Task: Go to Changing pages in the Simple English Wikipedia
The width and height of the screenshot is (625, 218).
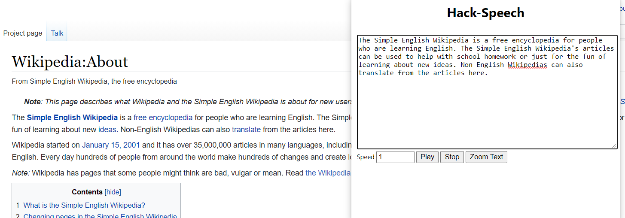Action: click(x=100, y=216)
